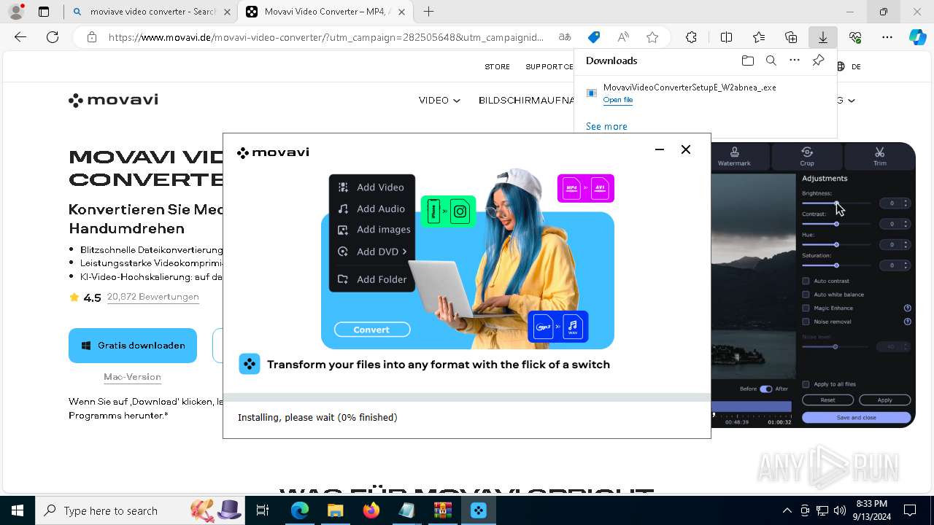The image size is (934, 525).
Task: Toggle the Before/After switch
Action: pos(765,389)
